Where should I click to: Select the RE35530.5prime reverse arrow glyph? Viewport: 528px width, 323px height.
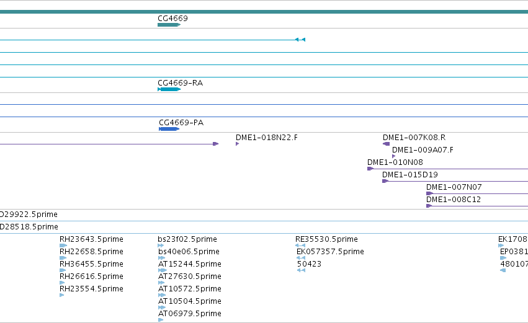[x=300, y=246]
